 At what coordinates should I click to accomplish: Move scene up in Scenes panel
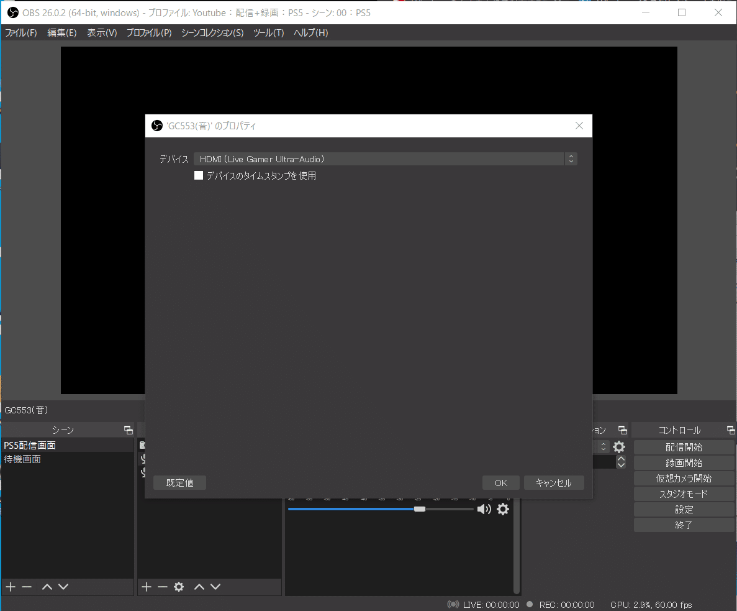click(x=47, y=587)
